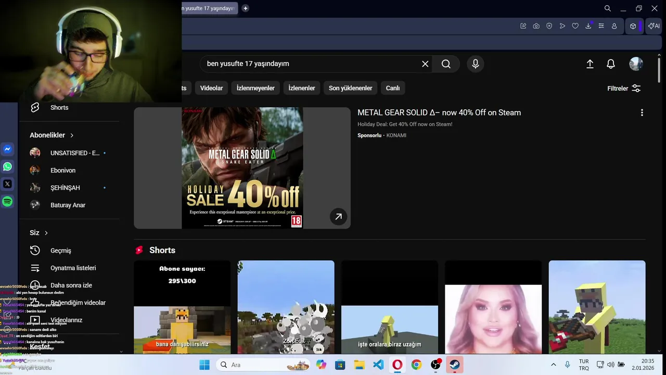Open the volume icon in system tray
Image resolution: width=666 pixels, height=375 pixels.
pos(610,365)
